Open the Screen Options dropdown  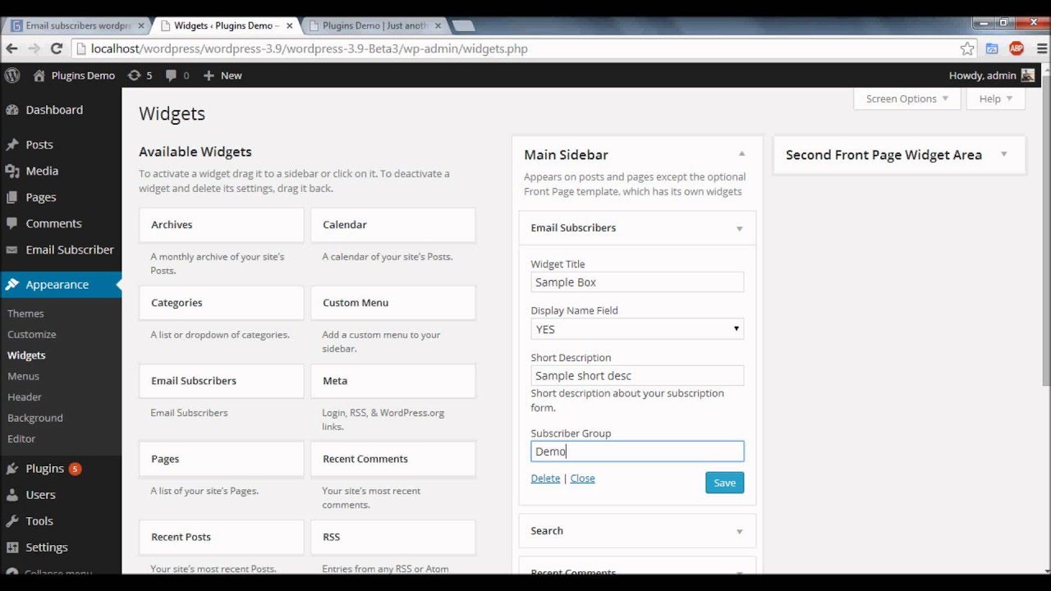point(907,98)
